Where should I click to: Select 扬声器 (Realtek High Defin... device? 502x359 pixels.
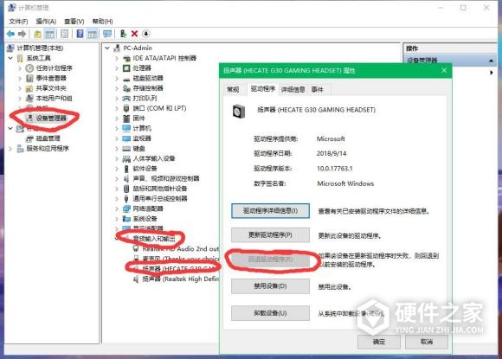click(x=181, y=279)
